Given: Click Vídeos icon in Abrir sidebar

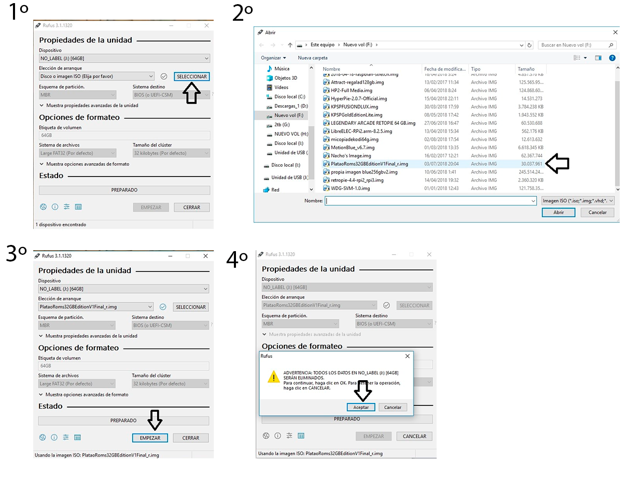Looking at the screenshot, I should coord(269,88).
